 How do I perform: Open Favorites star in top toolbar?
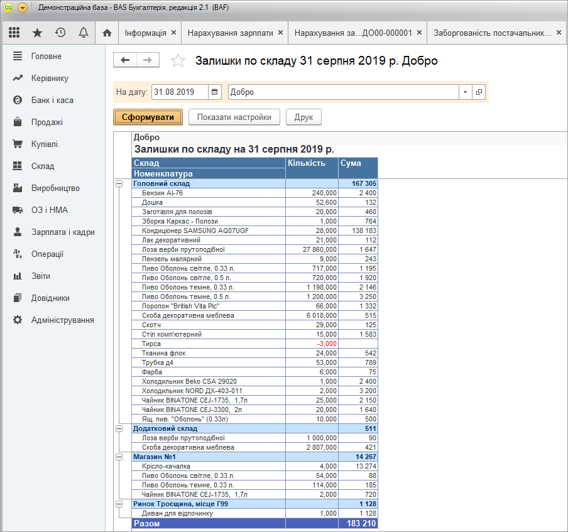pos(37,33)
